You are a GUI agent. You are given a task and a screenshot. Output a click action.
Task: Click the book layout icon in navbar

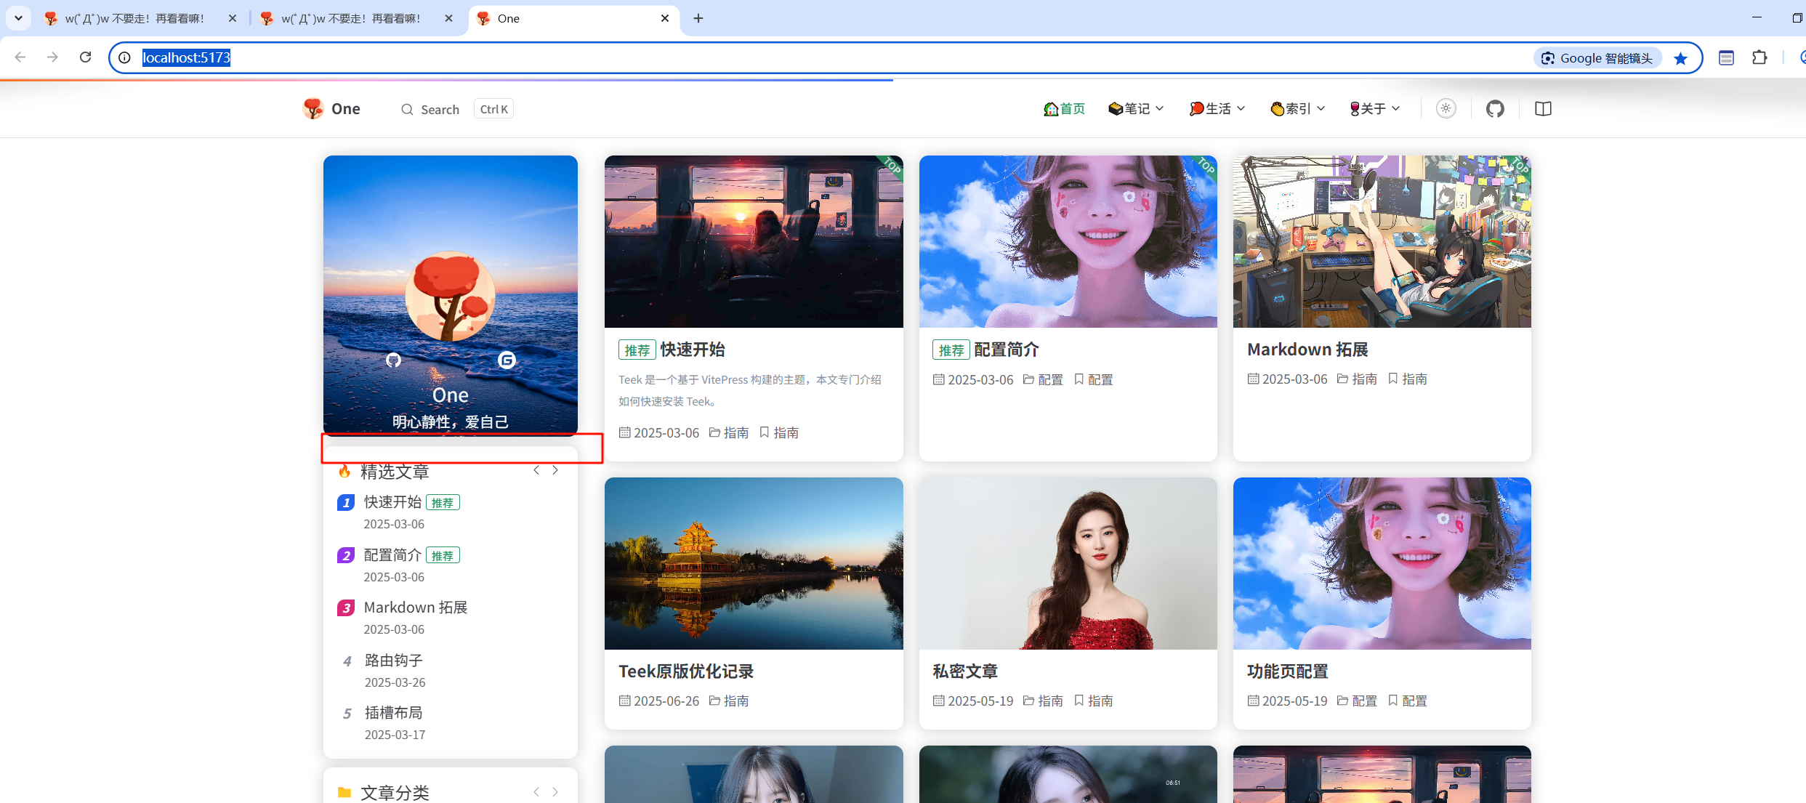click(x=1543, y=109)
